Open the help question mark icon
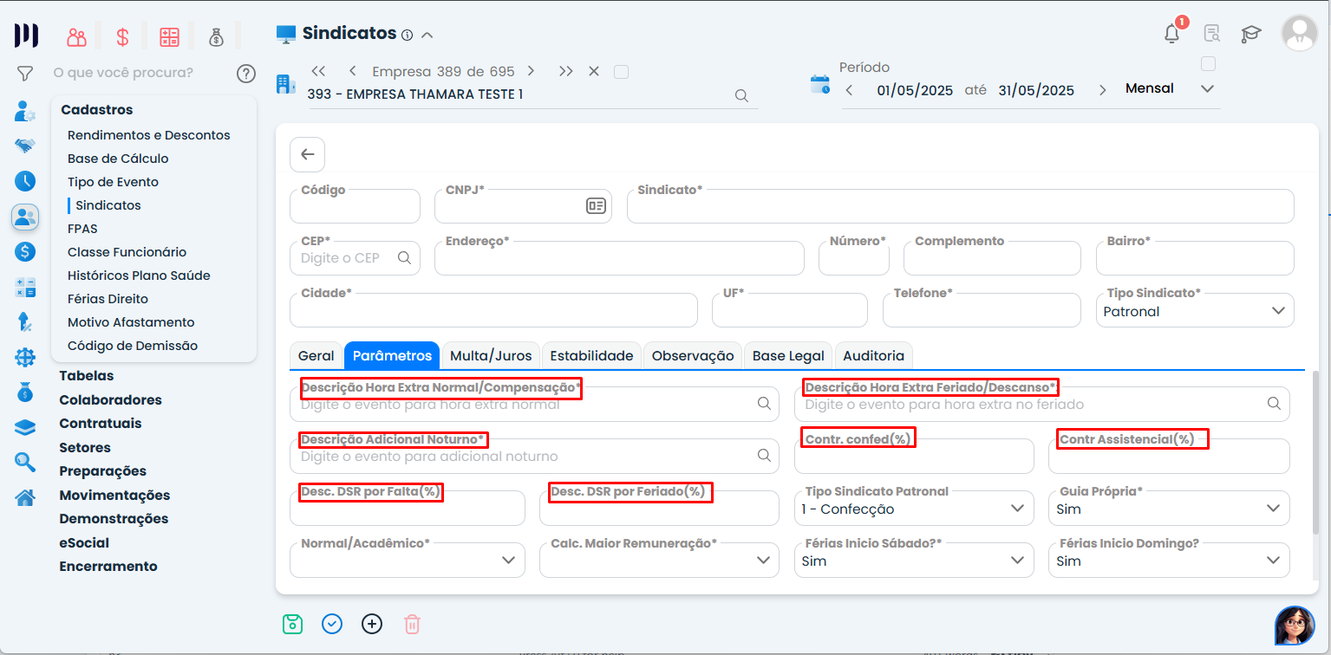The height and width of the screenshot is (655, 1331). 246,74
